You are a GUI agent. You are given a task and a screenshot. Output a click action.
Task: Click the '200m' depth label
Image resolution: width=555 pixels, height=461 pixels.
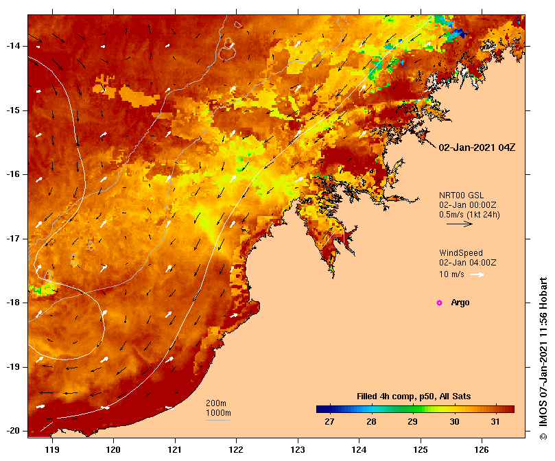216,403
